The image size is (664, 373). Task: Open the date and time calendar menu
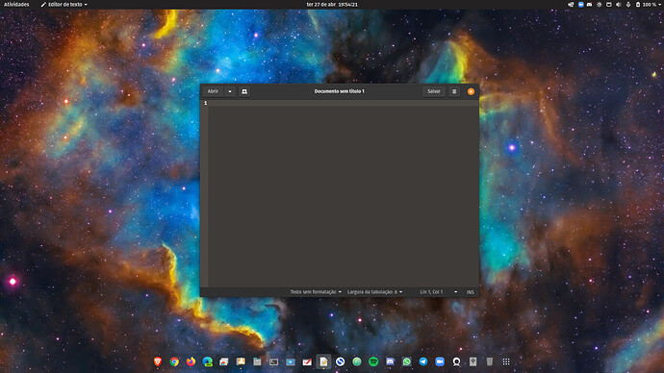332,4
